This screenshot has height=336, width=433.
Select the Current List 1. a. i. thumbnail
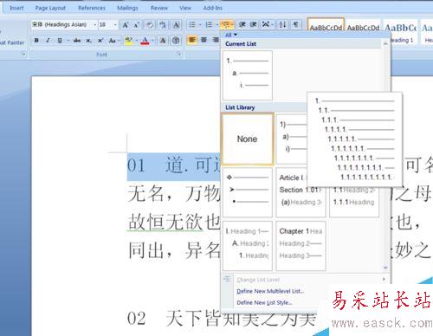pyautogui.click(x=248, y=75)
